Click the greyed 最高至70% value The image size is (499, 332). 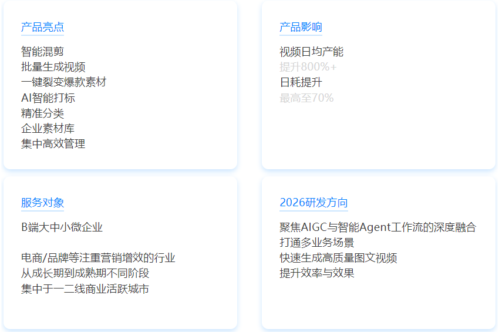(x=306, y=98)
